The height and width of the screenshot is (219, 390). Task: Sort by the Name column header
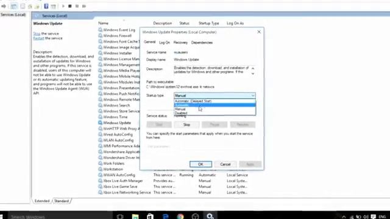point(103,23)
